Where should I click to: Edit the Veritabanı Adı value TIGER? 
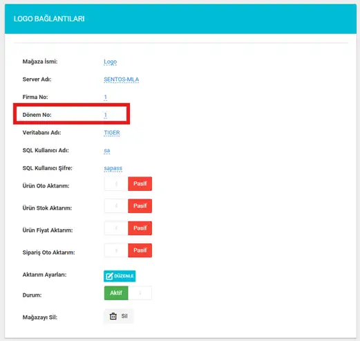(112, 133)
